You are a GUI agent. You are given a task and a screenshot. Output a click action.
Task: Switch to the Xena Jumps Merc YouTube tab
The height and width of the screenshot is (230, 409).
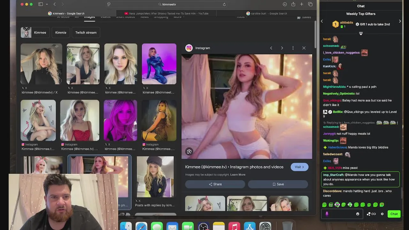[x=166, y=13]
